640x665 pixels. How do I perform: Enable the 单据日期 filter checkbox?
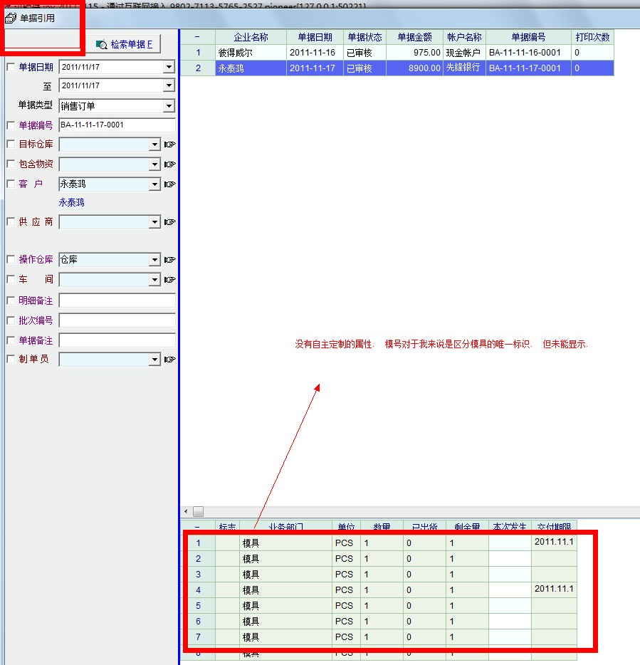point(11,67)
